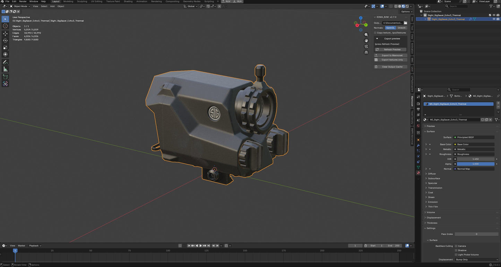The height and width of the screenshot is (267, 501).
Task: Click Clear Output Cache button
Action: click(390, 67)
